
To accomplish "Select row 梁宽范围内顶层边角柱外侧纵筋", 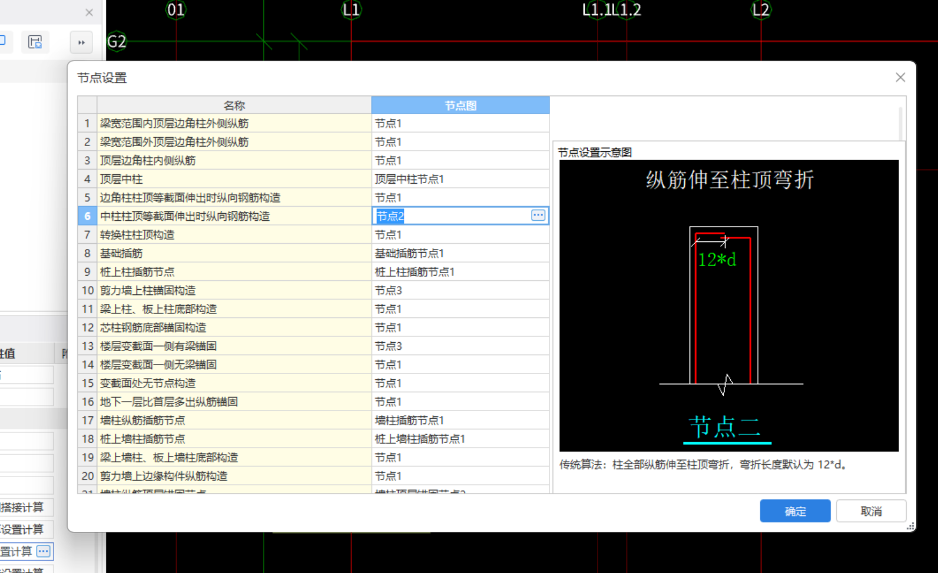I will click(234, 123).
